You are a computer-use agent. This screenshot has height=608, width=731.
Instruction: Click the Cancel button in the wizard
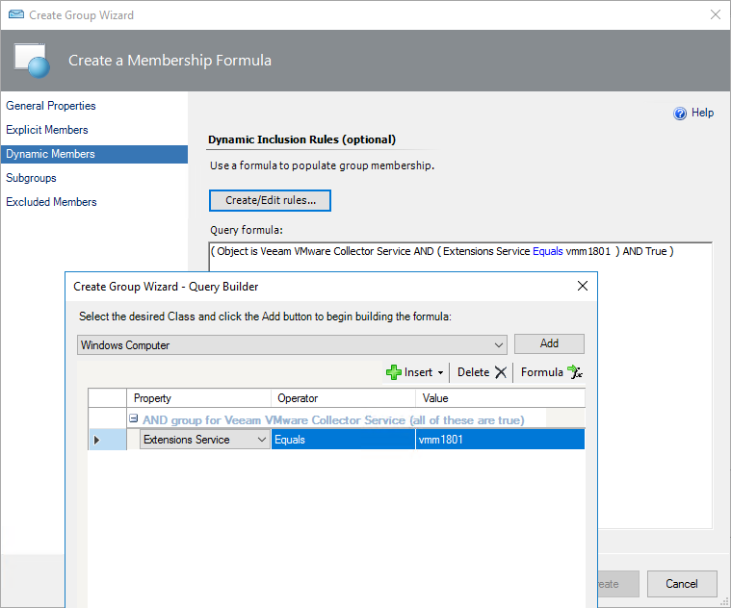pyautogui.click(x=682, y=584)
